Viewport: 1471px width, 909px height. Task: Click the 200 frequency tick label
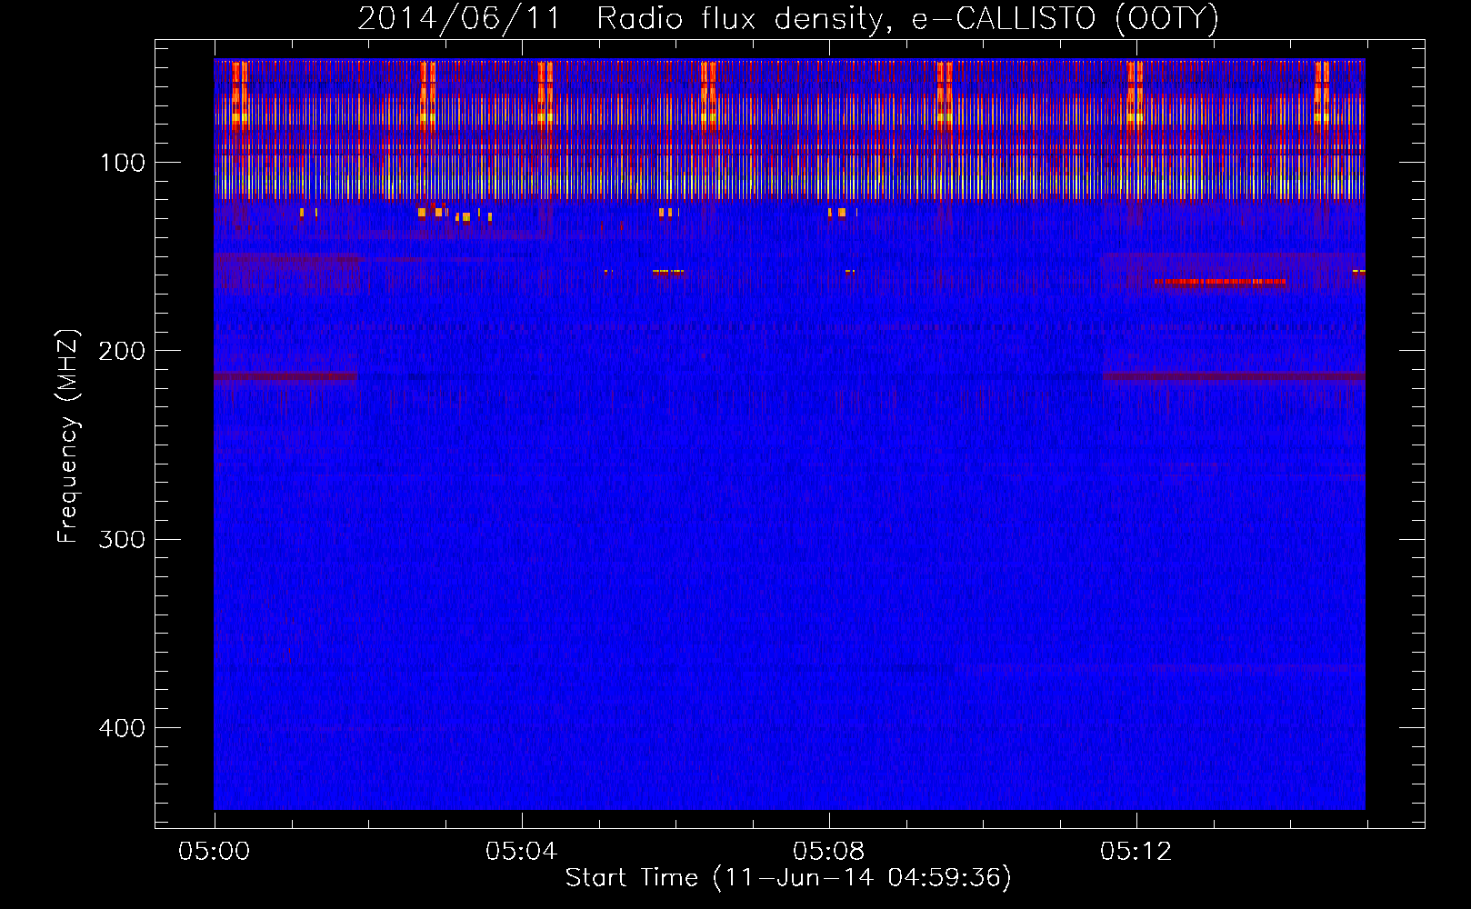pyautogui.click(x=122, y=351)
